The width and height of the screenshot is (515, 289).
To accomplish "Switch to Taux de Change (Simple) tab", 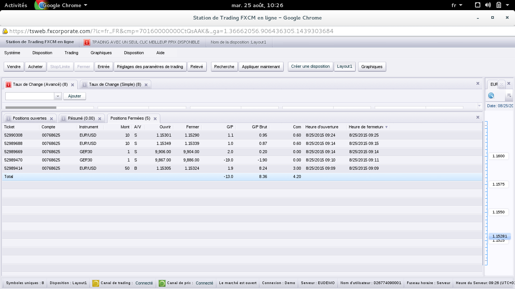I will [x=115, y=85].
